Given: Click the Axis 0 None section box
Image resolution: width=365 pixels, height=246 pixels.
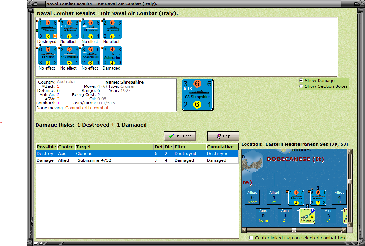Looking at the screenshot, I should point(263,216).
